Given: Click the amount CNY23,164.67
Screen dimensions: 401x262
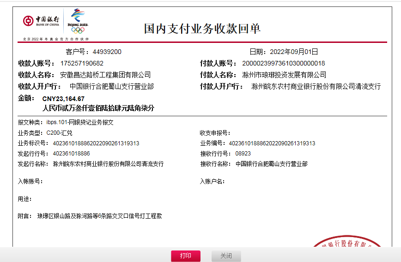Looking at the screenshot, I should [63, 99].
